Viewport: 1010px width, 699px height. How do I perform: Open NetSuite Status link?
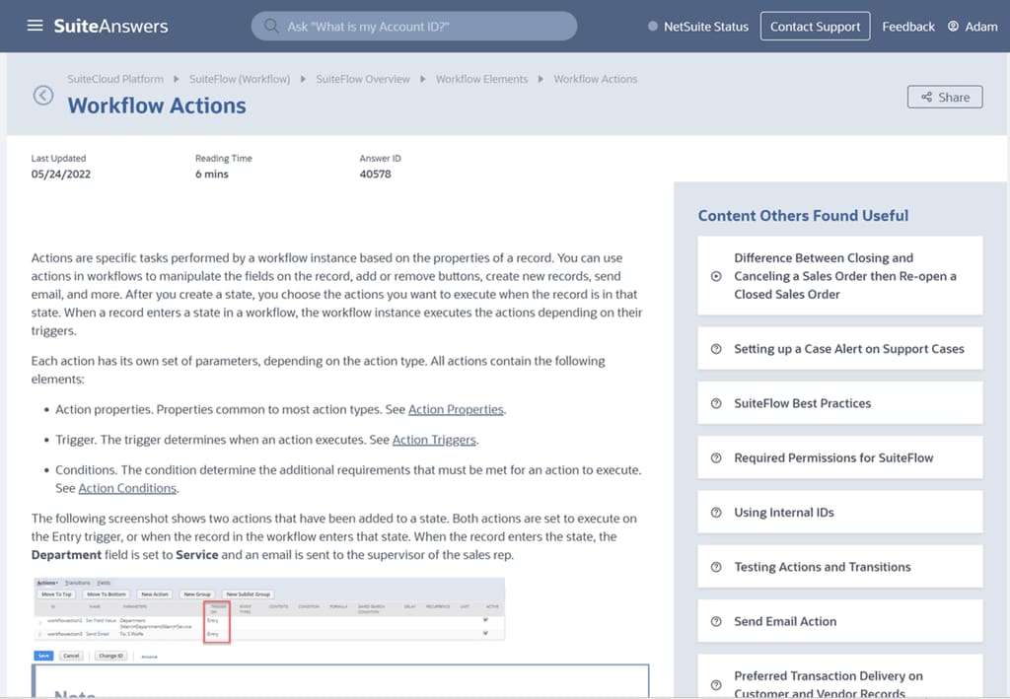pyautogui.click(x=706, y=27)
